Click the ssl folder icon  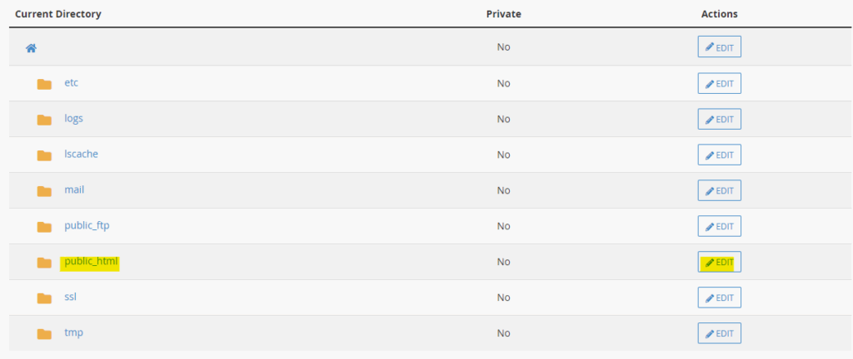(45, 298)
